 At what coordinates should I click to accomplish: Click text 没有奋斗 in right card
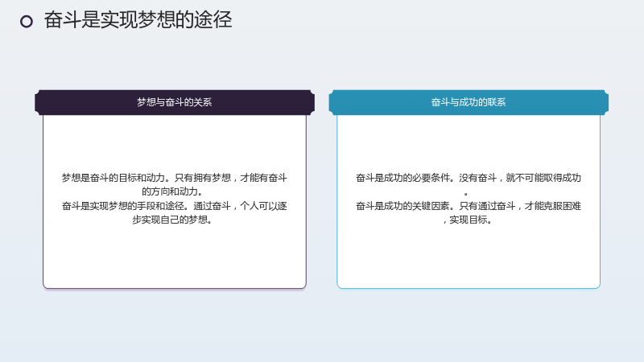[x=477, y=178]
